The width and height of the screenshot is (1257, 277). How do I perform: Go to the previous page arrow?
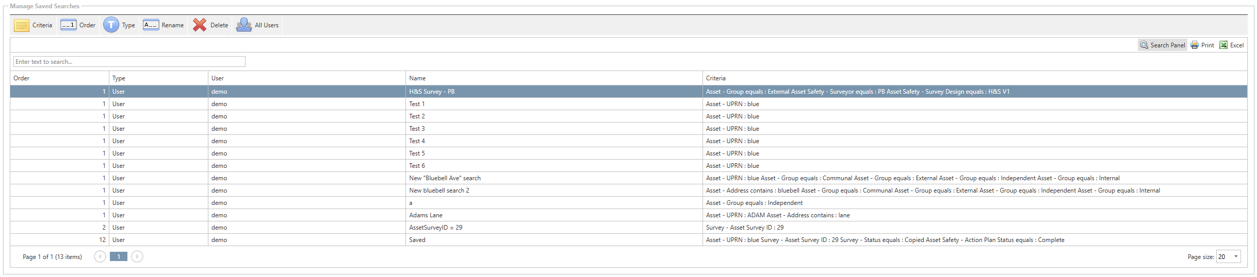[x=100, y=256]
